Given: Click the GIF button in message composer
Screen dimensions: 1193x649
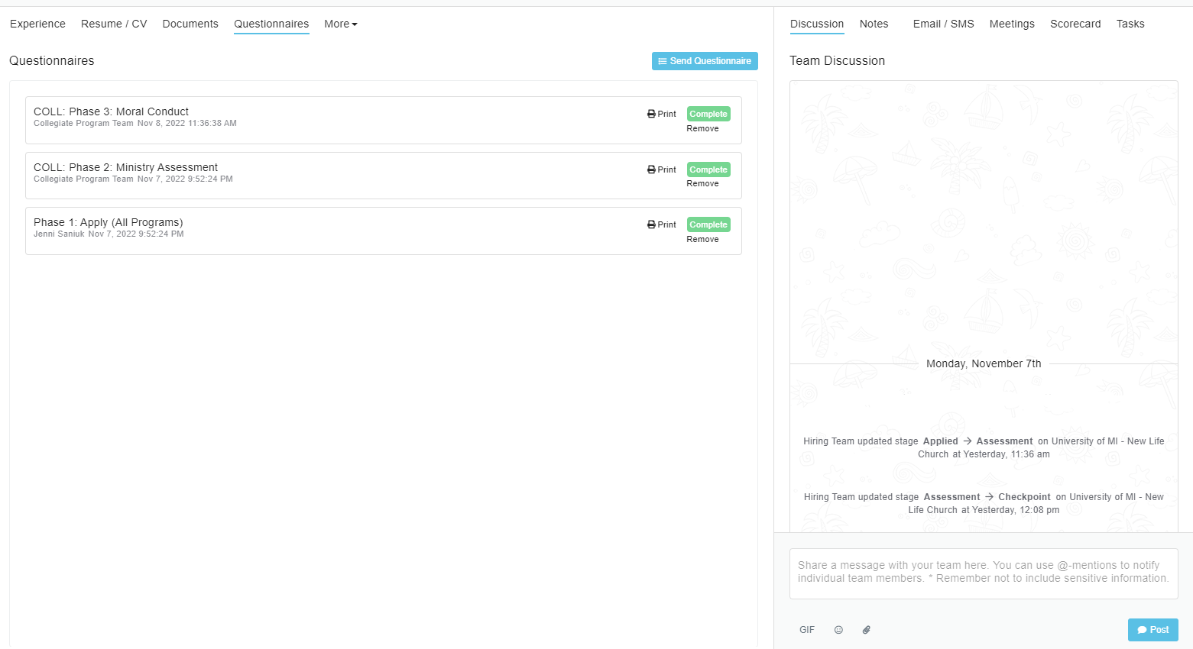Looking at the screenshot, I should [806, 630].
